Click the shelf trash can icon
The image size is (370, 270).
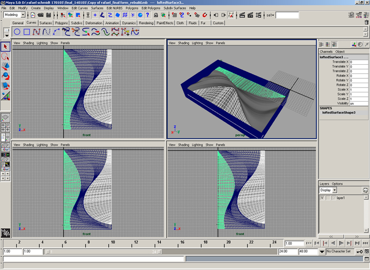366,22
